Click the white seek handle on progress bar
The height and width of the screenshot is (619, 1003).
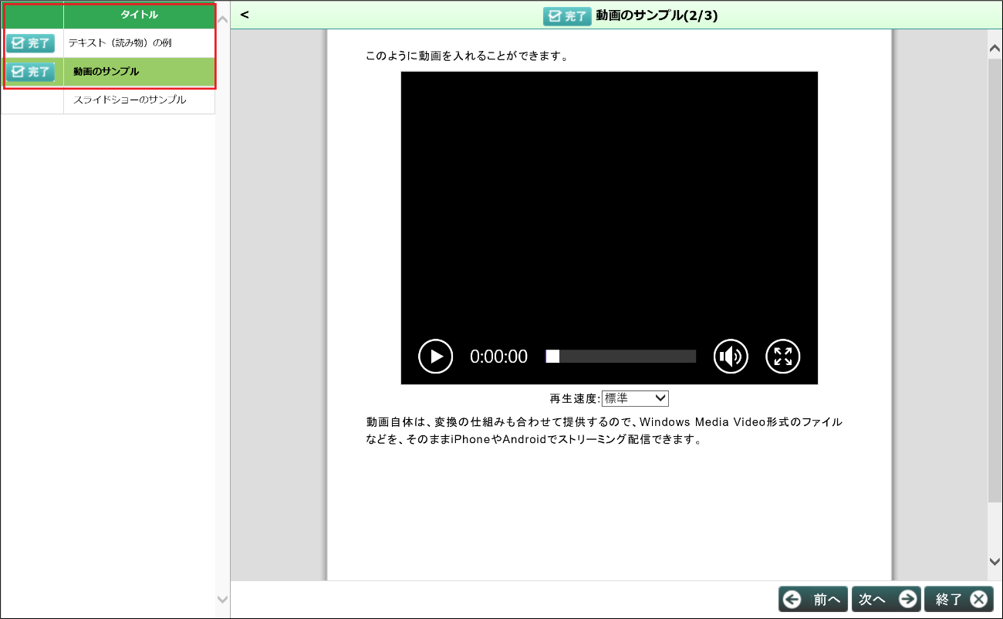point(552,357)
